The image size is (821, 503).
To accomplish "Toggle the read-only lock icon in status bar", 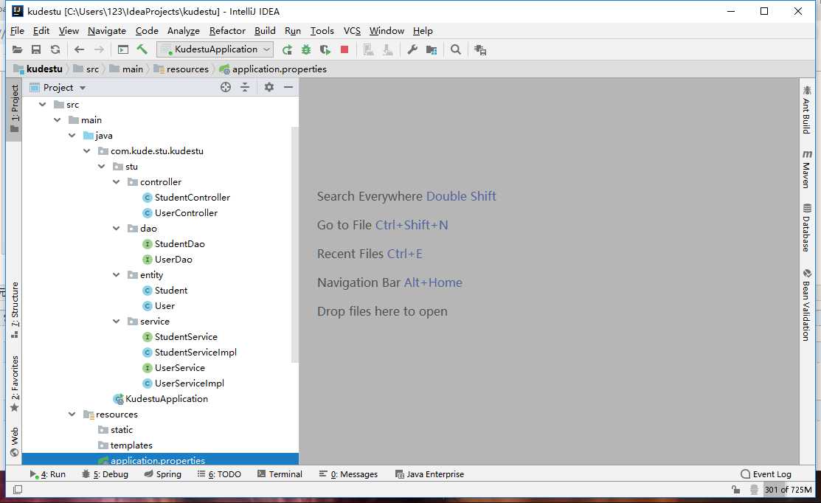I will 735,490.
